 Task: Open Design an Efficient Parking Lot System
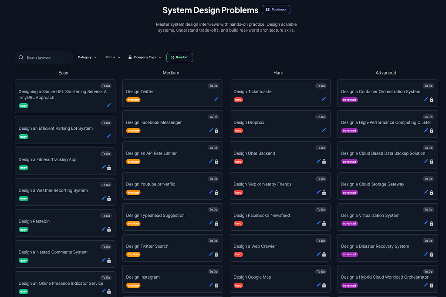coord(55,128)
